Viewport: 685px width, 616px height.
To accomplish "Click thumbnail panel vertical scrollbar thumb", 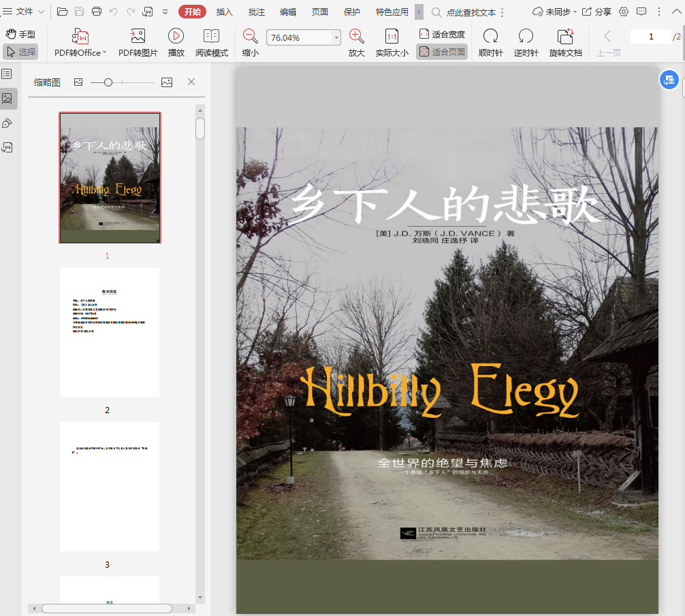I will pos(200,129).
